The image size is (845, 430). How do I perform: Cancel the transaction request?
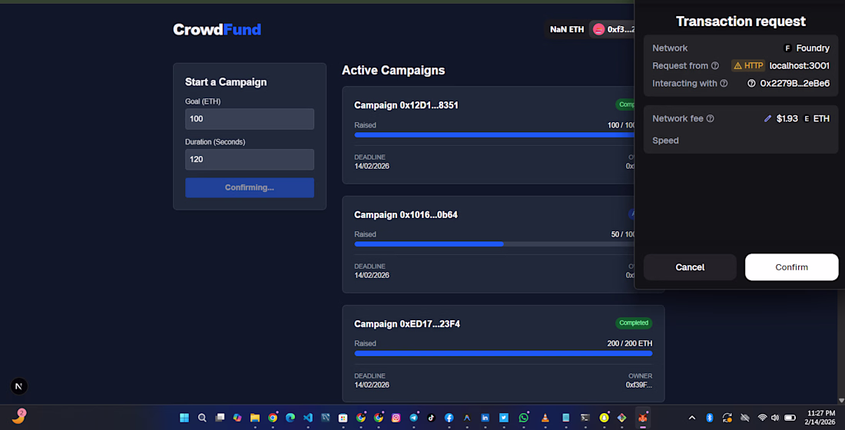(690, 267)
